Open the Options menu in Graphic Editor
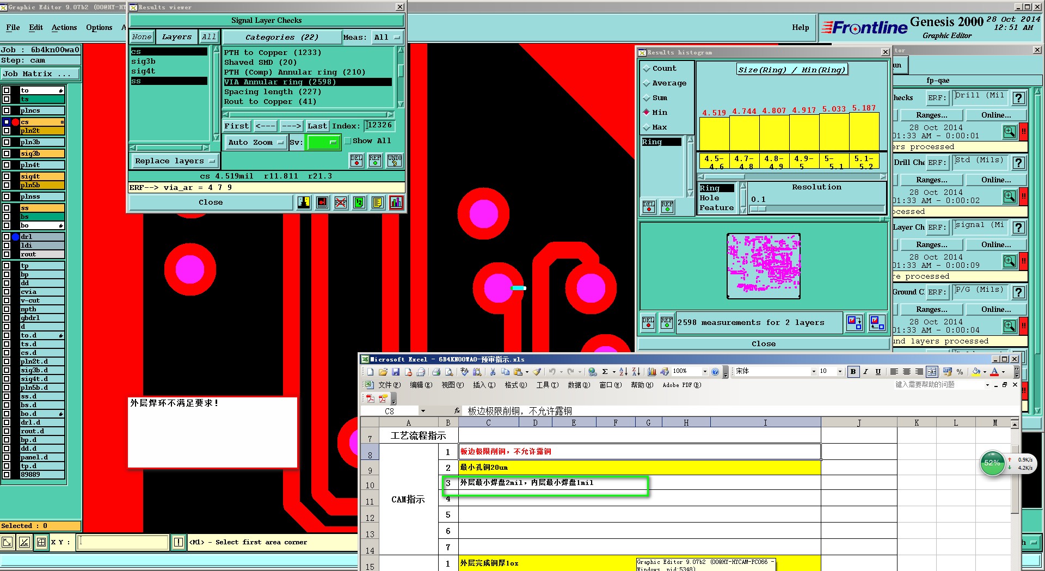The width and height of the screenshot is (1045, 571). coord(99,28)
